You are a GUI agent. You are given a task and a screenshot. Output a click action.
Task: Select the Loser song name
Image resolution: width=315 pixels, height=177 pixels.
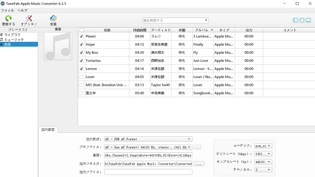(90, 77)
